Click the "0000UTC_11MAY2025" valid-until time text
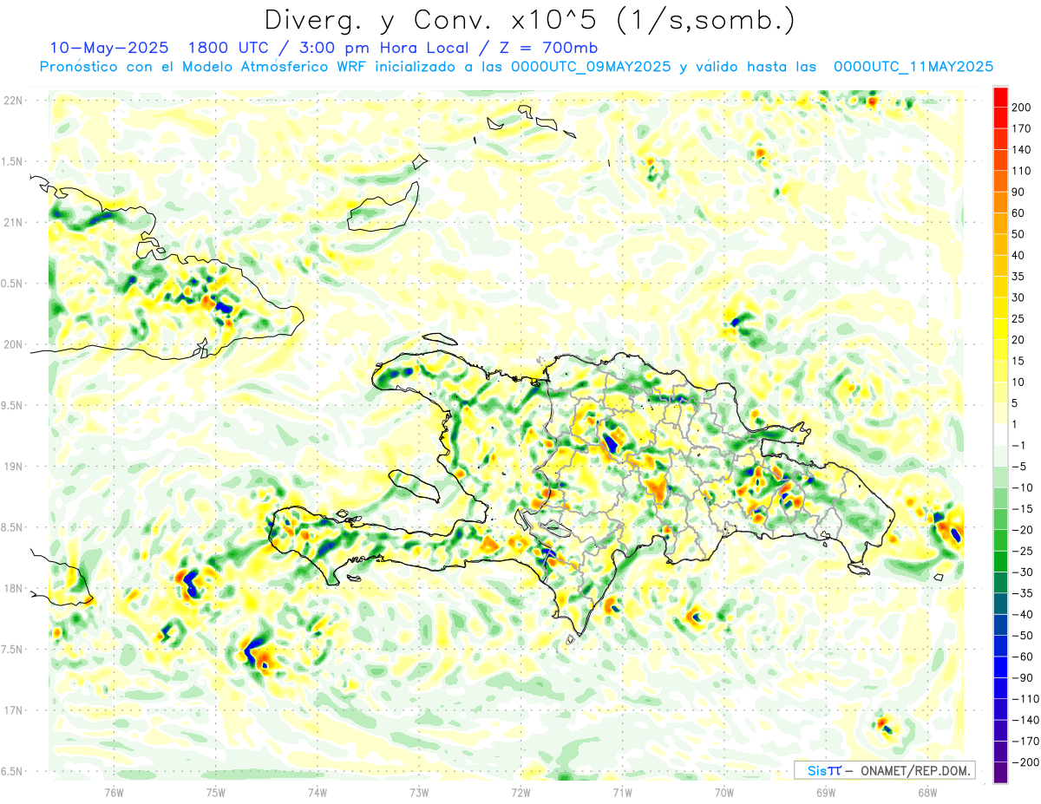This screenshot has height=804, width=1041. click(913, 67)
